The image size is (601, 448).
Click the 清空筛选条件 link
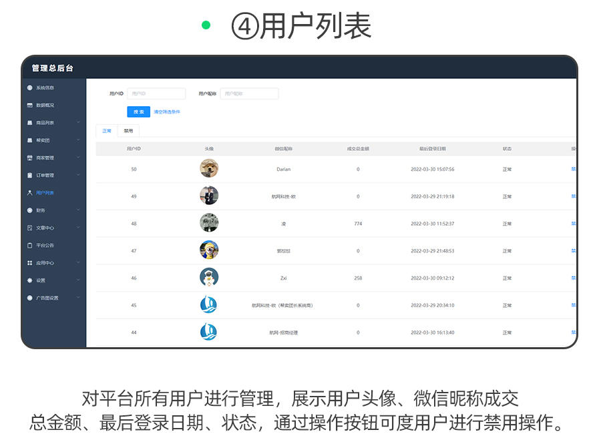click(x=167, y=112)
